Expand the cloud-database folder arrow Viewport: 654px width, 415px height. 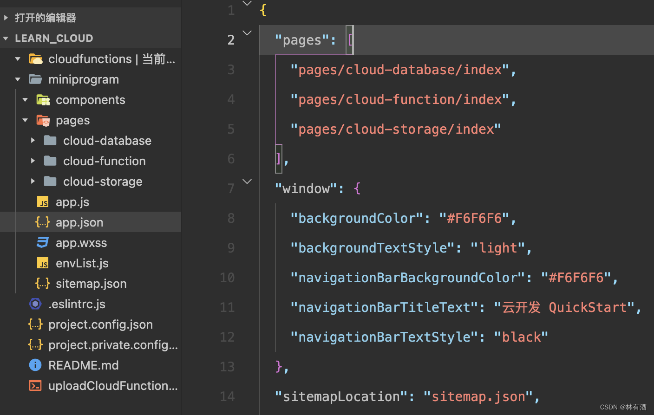click(x=33, y=140)
